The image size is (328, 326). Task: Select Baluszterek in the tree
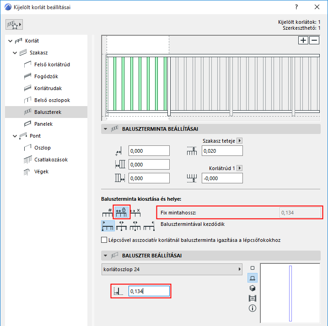[x=46, y=112]
